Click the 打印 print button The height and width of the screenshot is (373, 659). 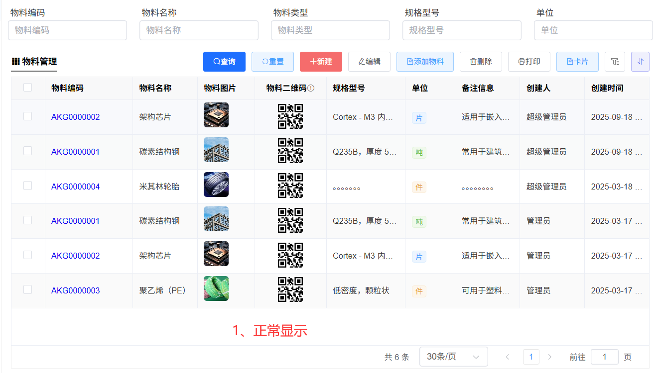529,62
